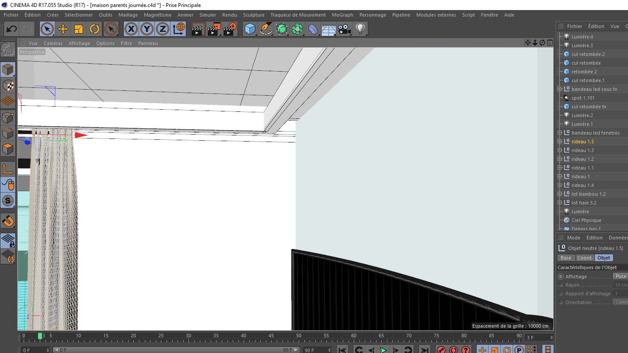Toggle the X axis lock
Image resolution: width=628 pixels, height=353 pixels.
(x=131, y=29)
